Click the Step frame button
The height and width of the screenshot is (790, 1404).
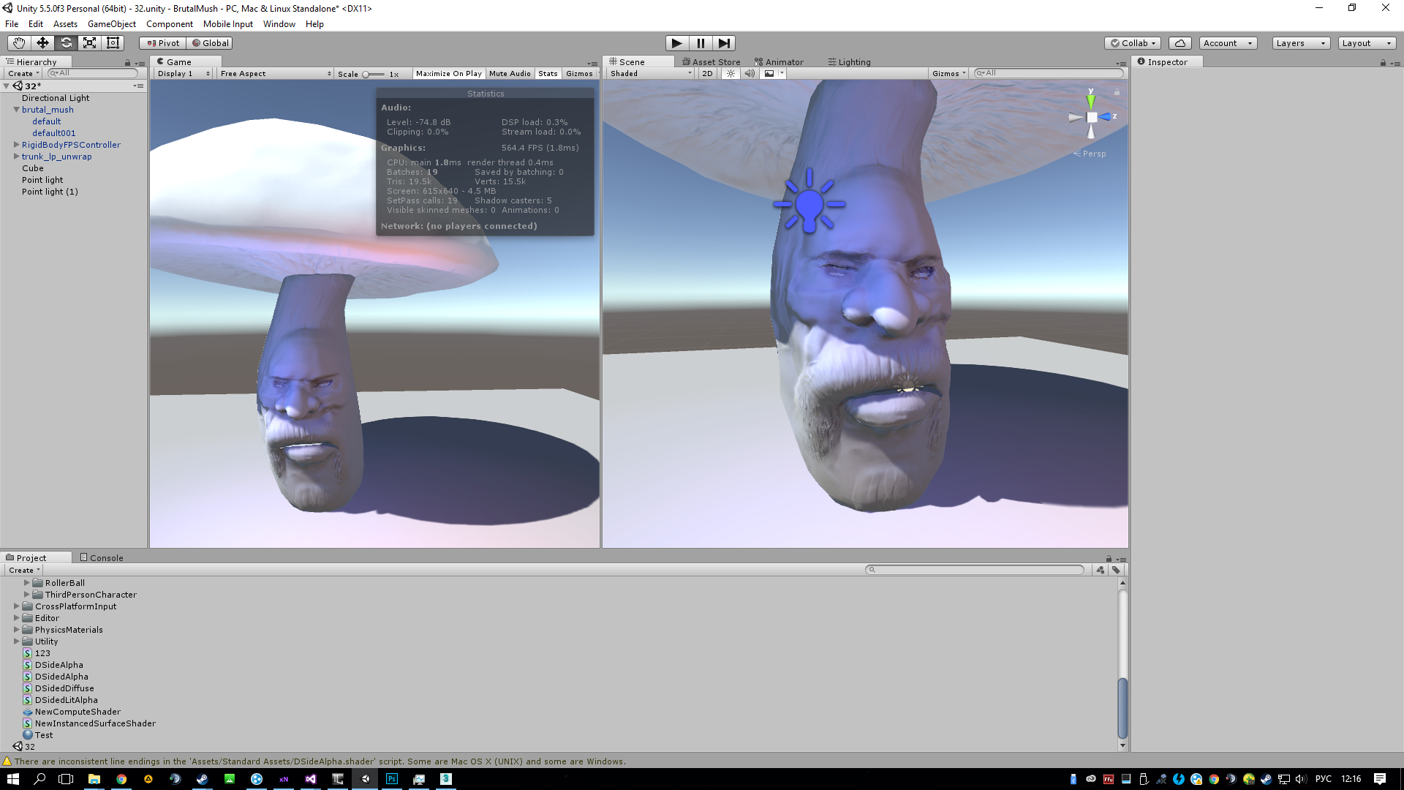point(723,43)
